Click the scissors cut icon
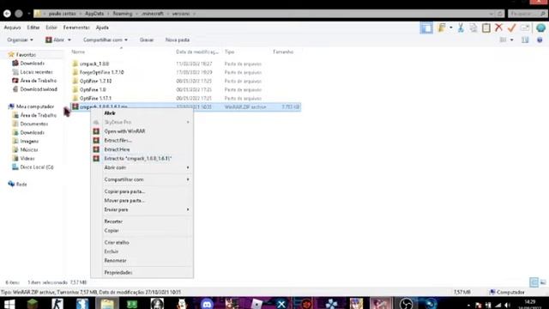Viewport: 549px width, 309px height. (461, 27)
